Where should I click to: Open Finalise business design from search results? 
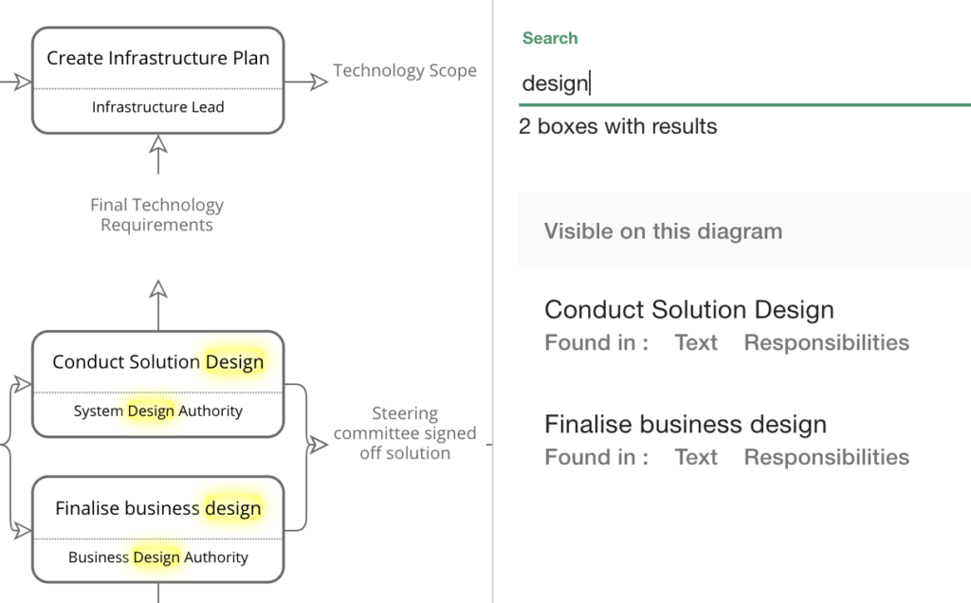click(x=685, y=424)
